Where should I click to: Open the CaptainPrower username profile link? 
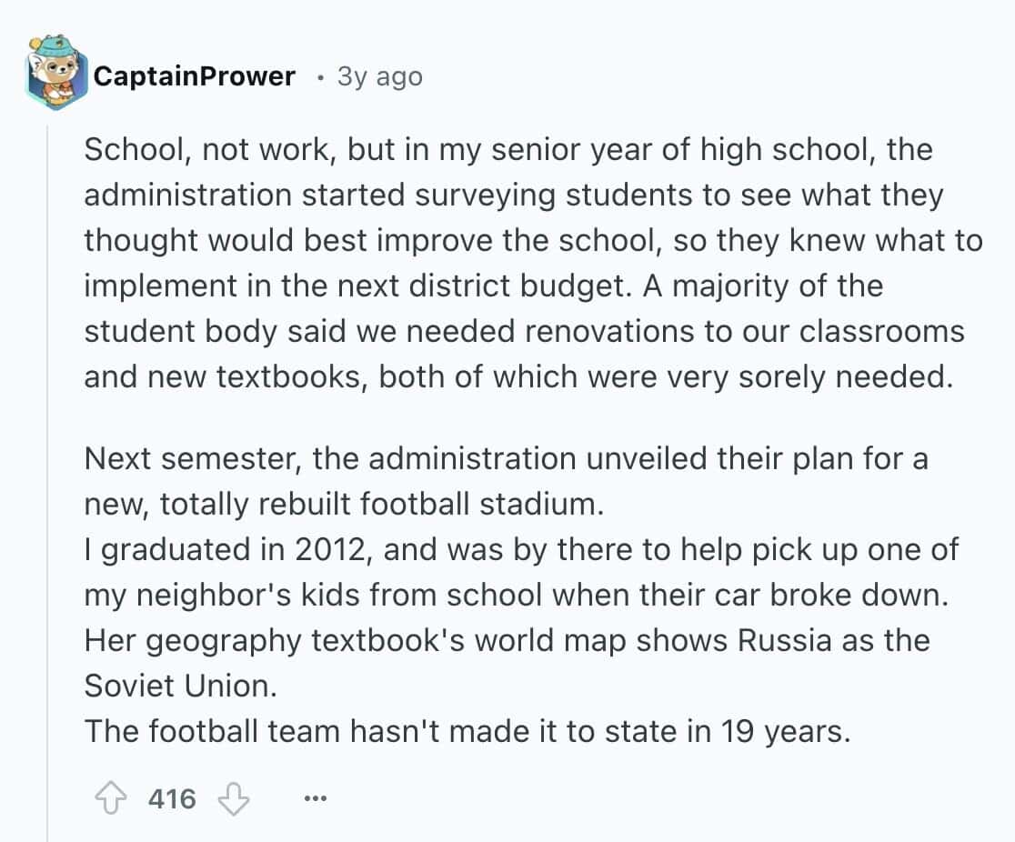point(195,76)
